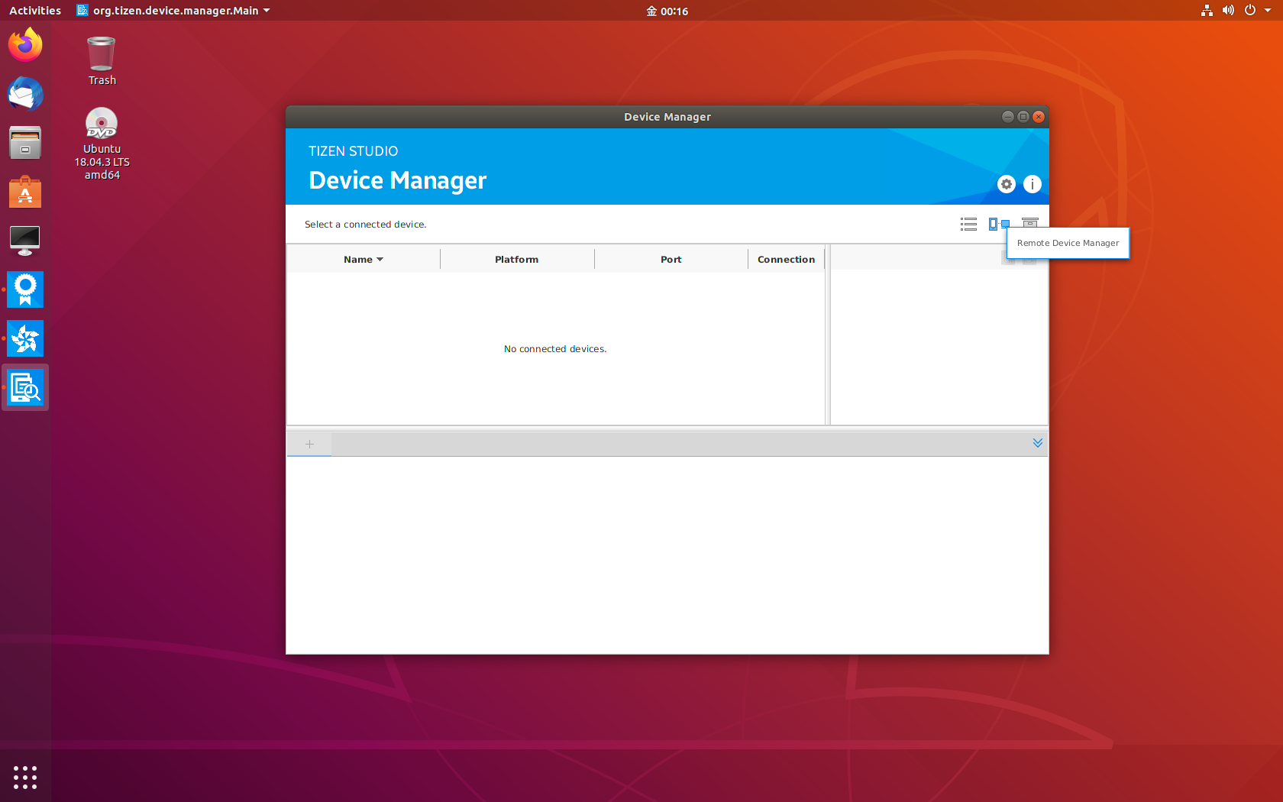Open the Activities overview
Viewport: 1283px width, 802px height.
coord(35,11)
